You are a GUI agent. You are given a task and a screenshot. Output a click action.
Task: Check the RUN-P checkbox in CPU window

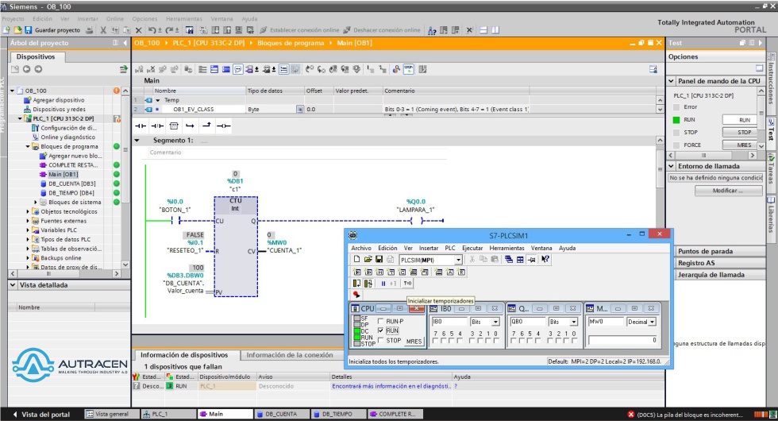pyautogui.click(x=380, y=321)
